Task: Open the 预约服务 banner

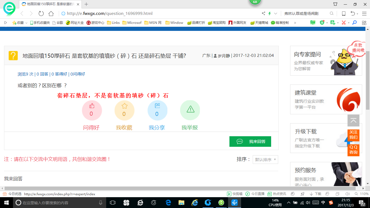Action: pos(326,174)
